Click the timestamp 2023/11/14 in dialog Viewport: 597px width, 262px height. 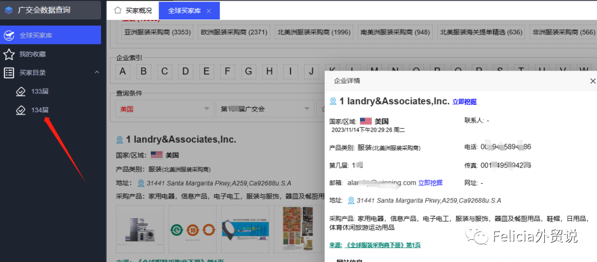pyautogui.click(x=368, y=130)
